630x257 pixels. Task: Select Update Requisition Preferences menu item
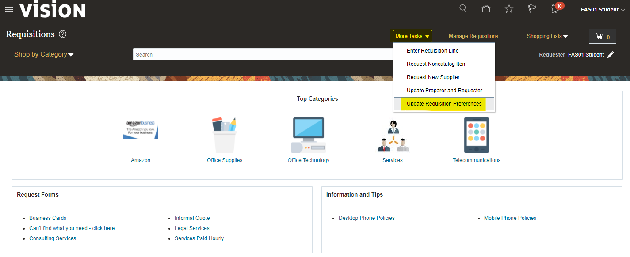[444, 104]
